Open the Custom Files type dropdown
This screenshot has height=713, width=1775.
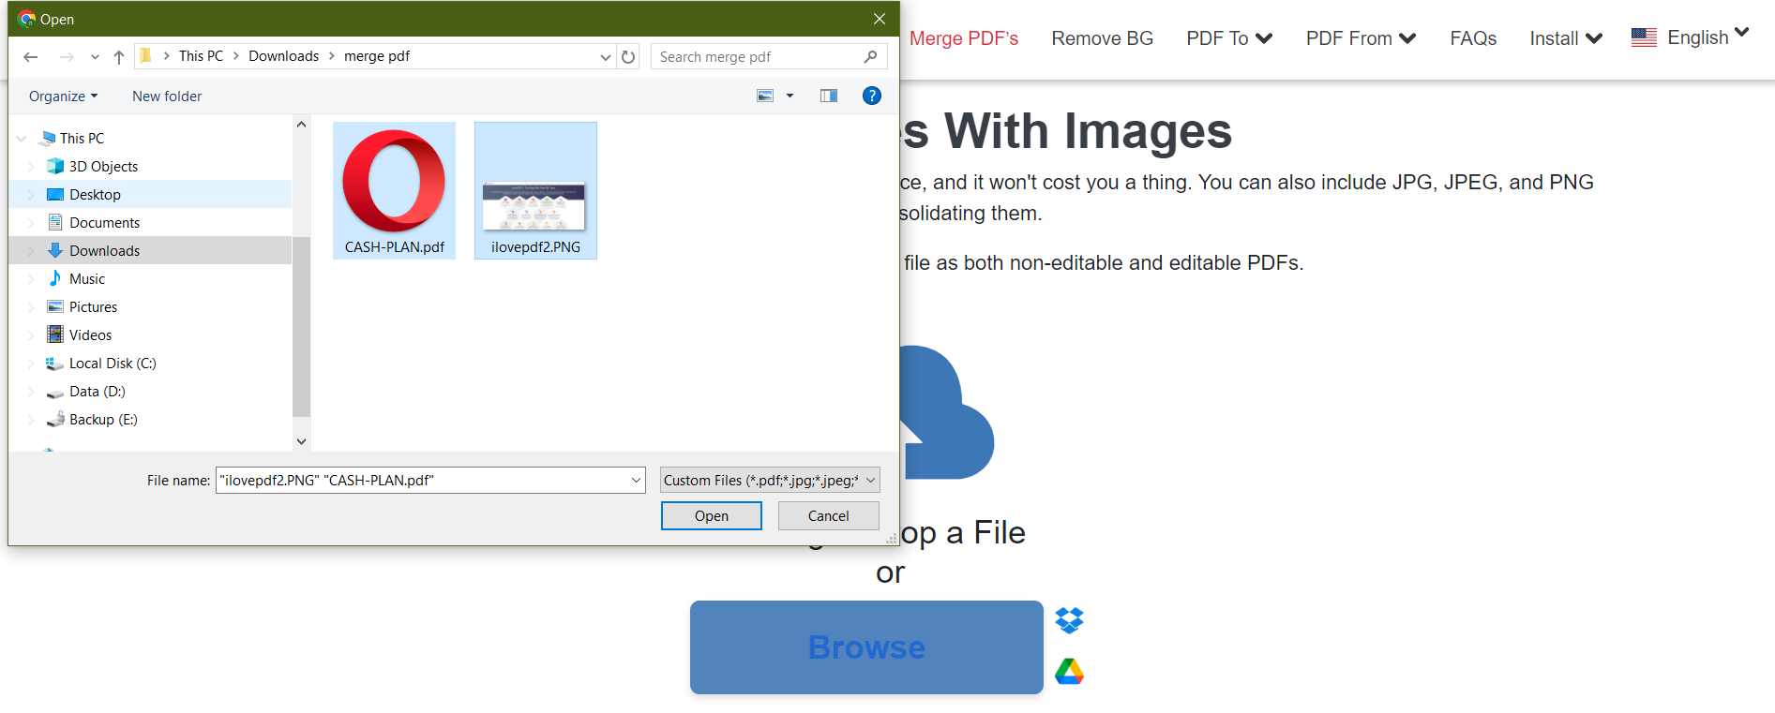tap(770, 481)
